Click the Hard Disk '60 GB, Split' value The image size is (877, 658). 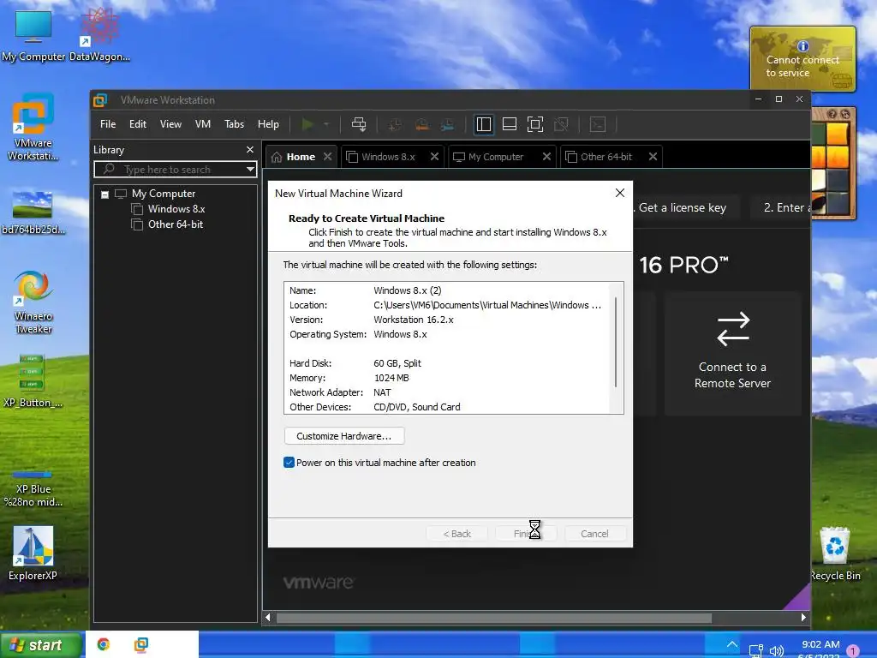click(397, 363)
